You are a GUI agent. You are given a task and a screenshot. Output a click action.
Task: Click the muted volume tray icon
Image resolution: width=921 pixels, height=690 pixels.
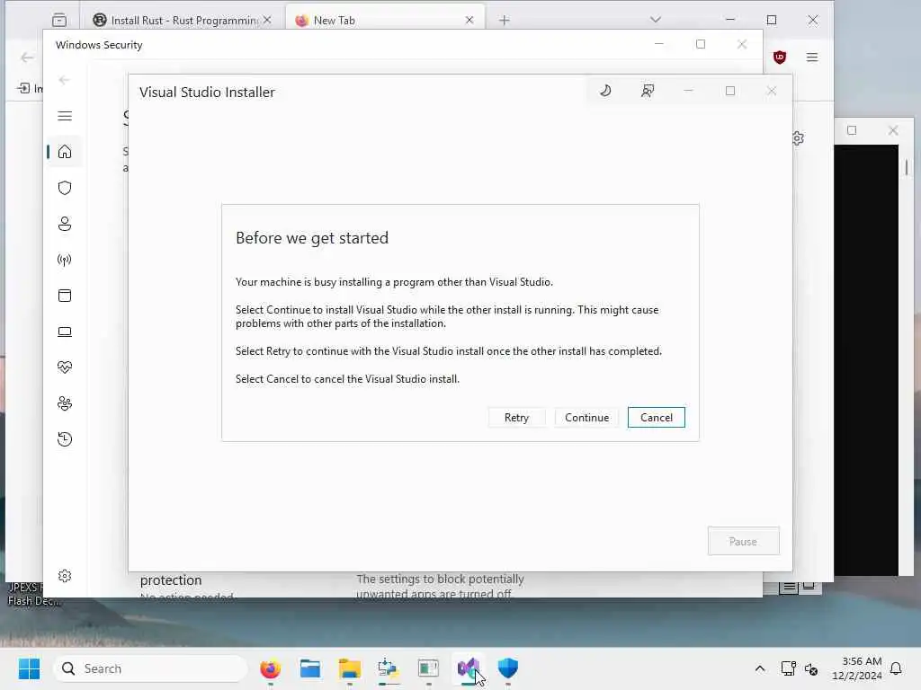pyautogui.click(x=811, y=668)
